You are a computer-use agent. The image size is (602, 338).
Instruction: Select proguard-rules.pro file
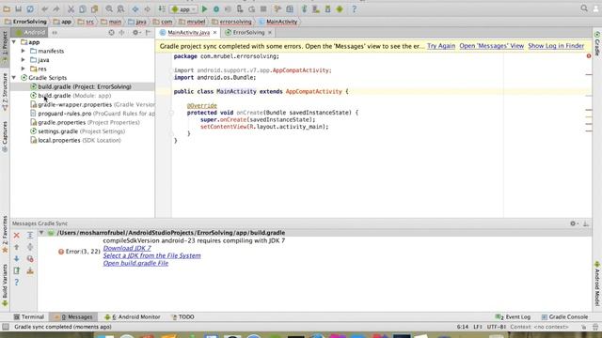coord(92,114)
